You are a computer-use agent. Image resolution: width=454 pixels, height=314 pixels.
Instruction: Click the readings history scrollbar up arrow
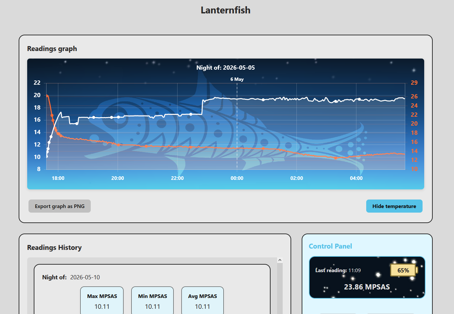tap(280, 260)
